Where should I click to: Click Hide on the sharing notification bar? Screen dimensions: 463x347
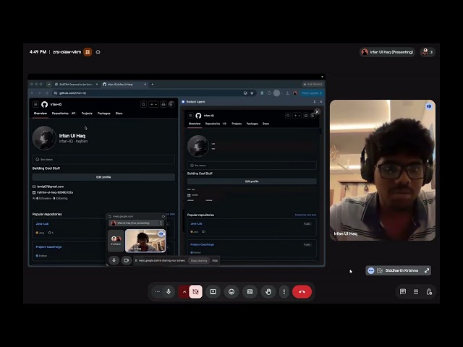click(215, 260)
